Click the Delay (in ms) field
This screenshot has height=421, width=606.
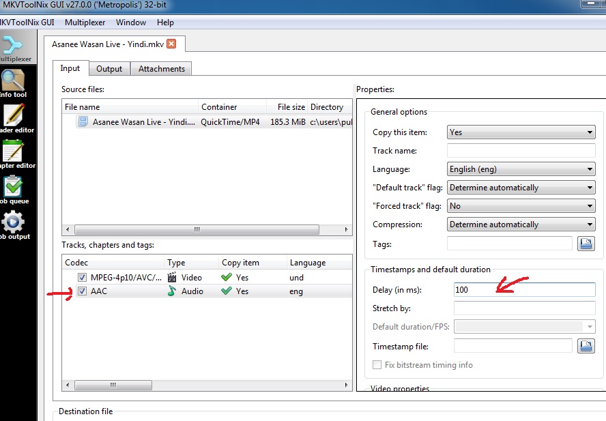point(525,289)
